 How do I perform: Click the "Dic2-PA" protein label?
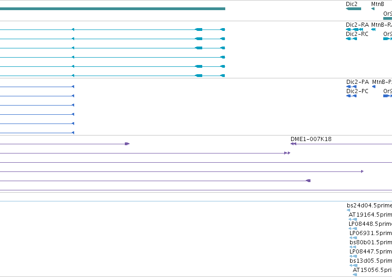click(357, 82)
